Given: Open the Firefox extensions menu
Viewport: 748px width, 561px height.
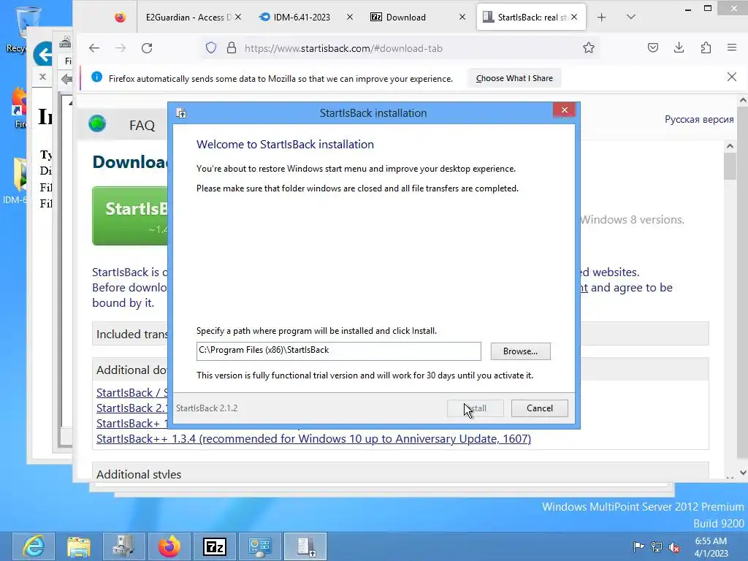Looking at the screenshot, I should coord(706,47).
